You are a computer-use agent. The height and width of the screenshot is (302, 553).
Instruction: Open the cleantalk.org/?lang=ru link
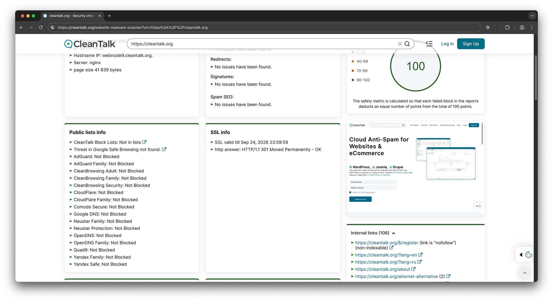[x=386, y=262]
